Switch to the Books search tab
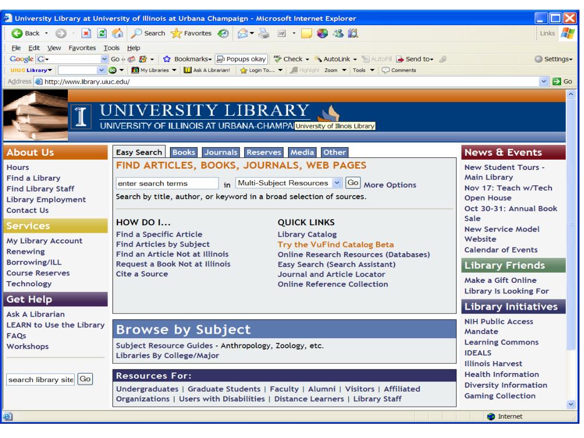Screen dimensions: 584x438 click(184, 152)
